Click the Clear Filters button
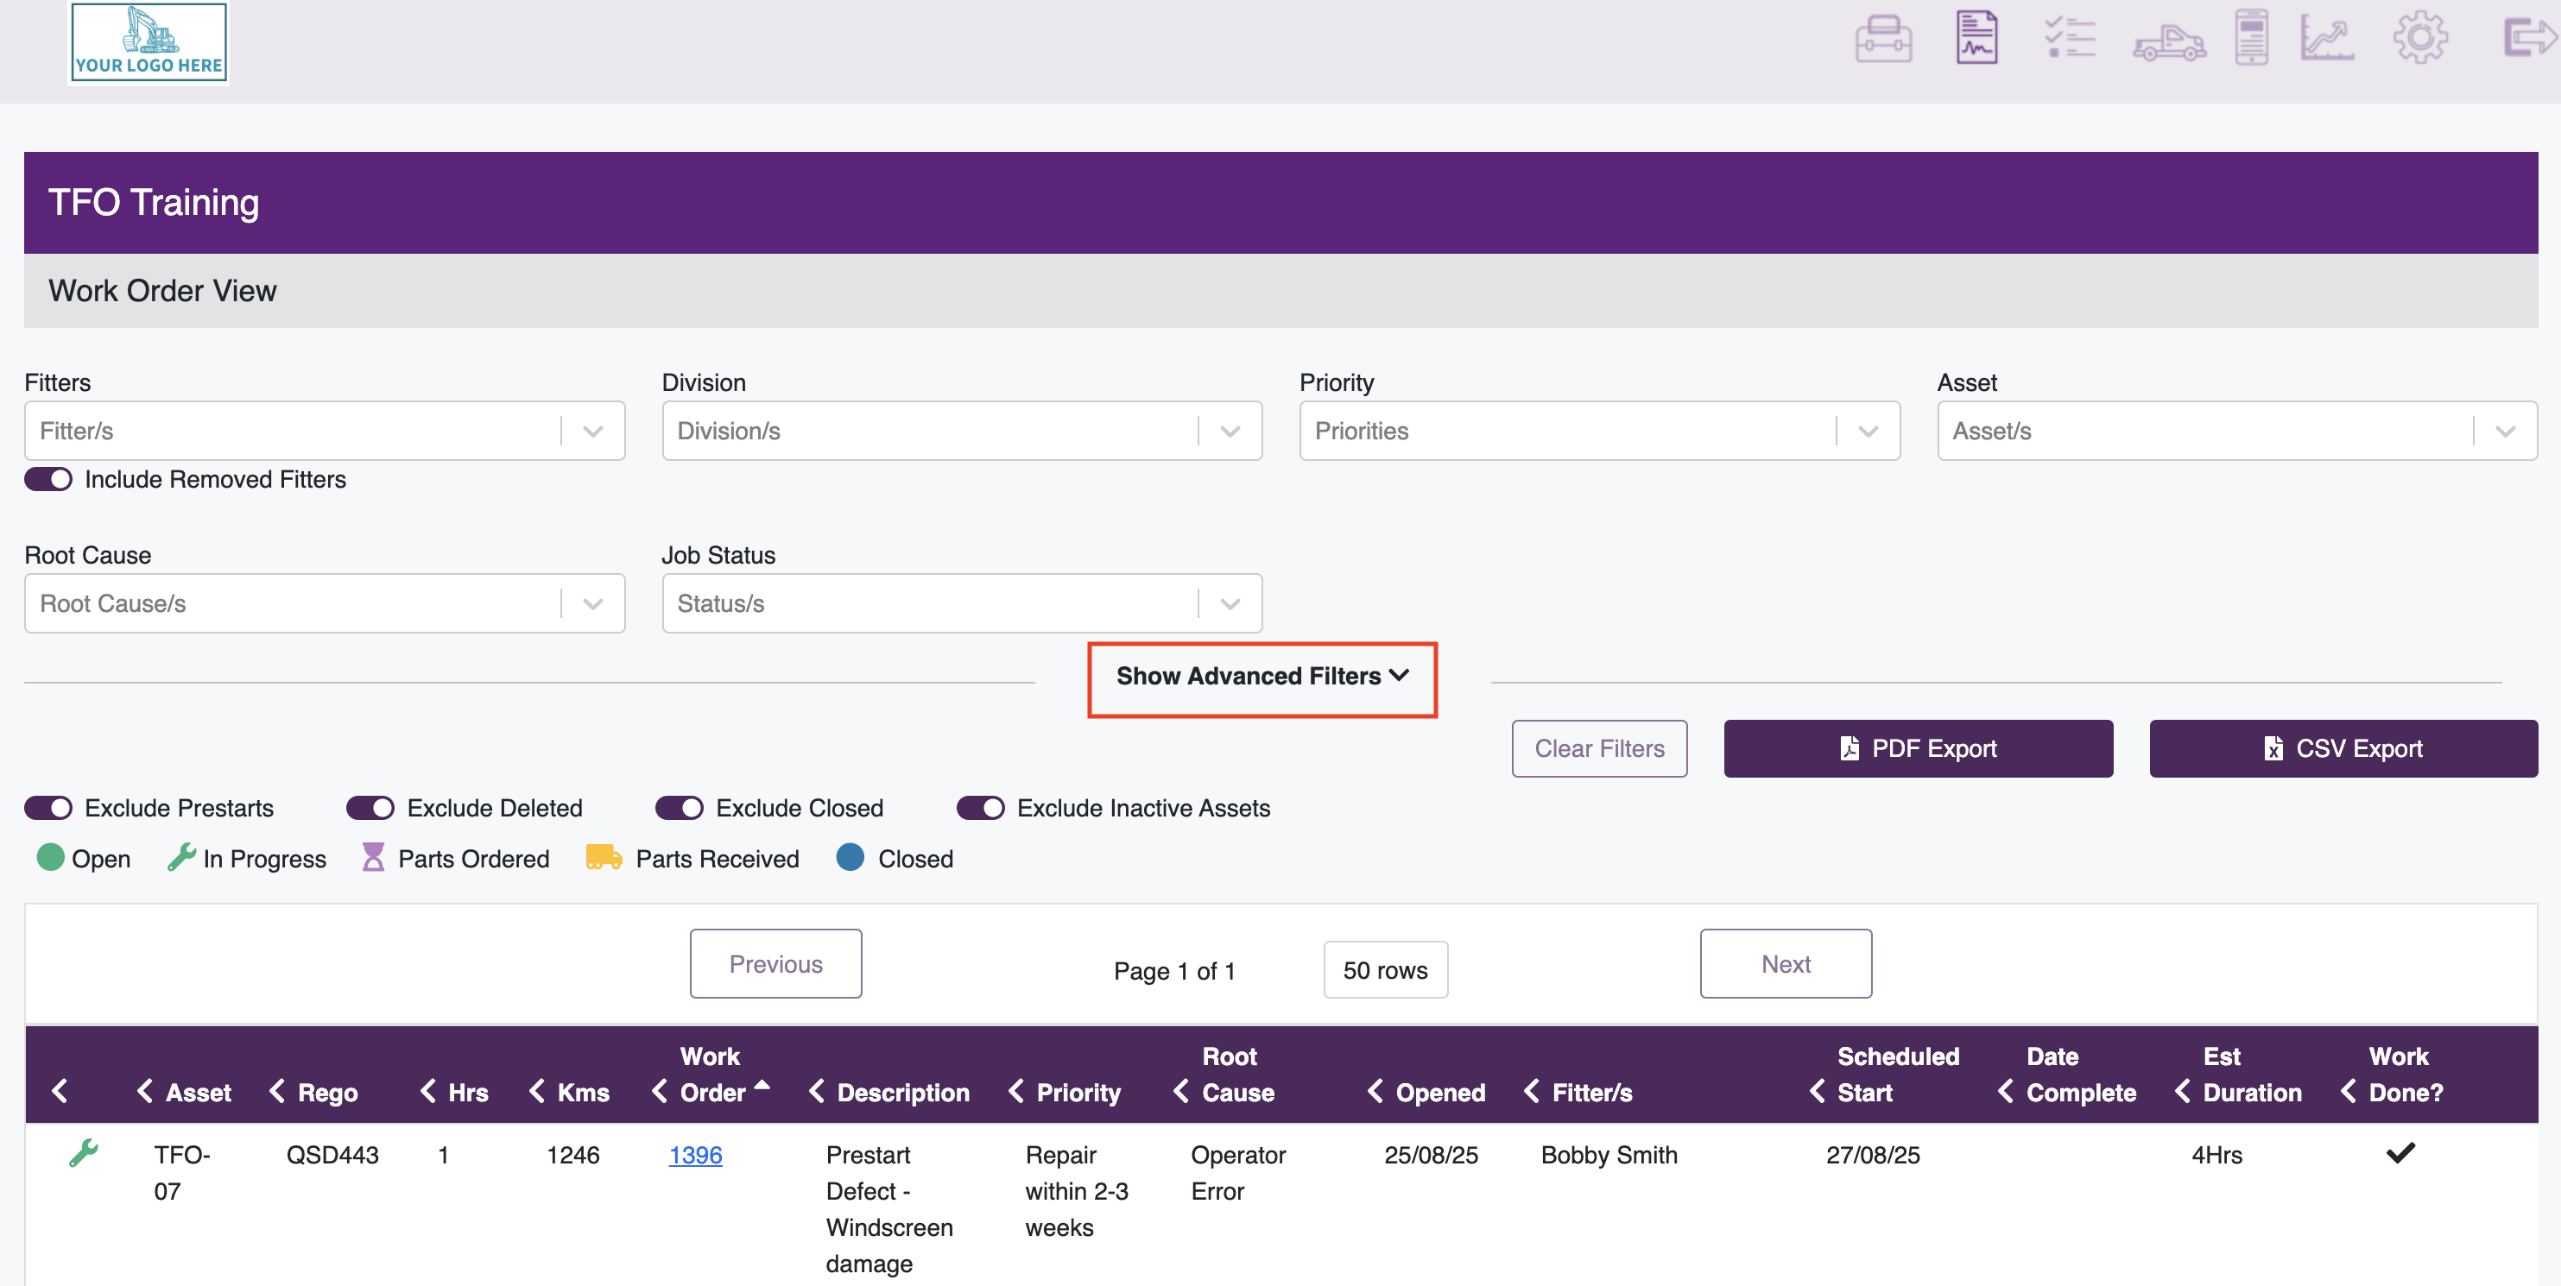Viewport: 2561px width, 1286px height. 1600,748
